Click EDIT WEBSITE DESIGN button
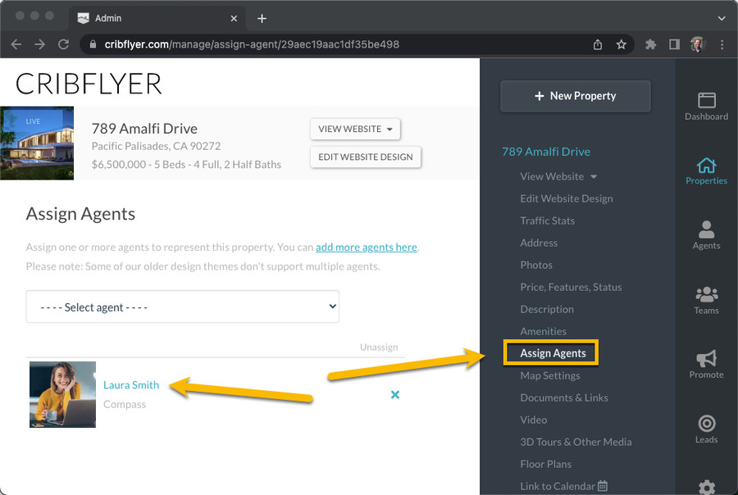This screenshot has height=495, width=738. pyautogui.click(x=365, y=157)
